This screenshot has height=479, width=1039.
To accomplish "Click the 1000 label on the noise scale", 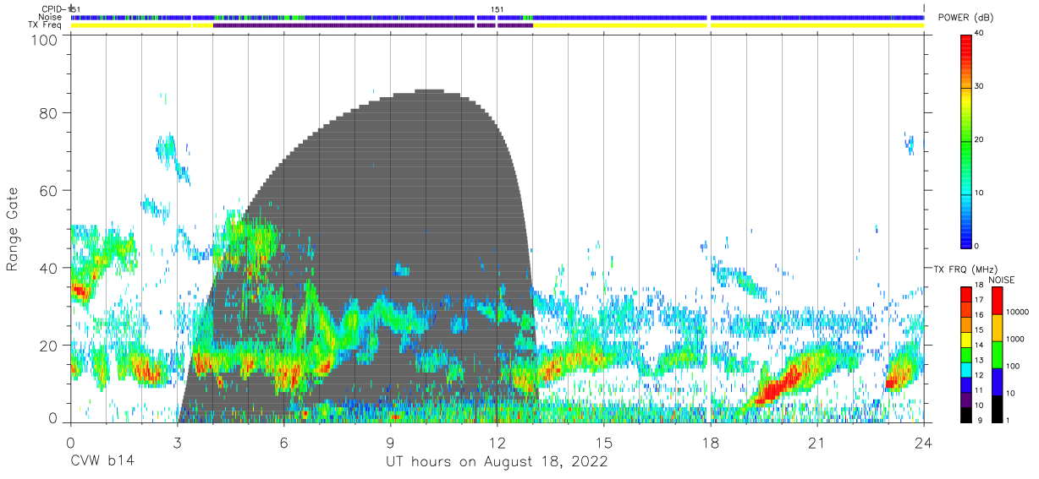I will pos(1015,339).
